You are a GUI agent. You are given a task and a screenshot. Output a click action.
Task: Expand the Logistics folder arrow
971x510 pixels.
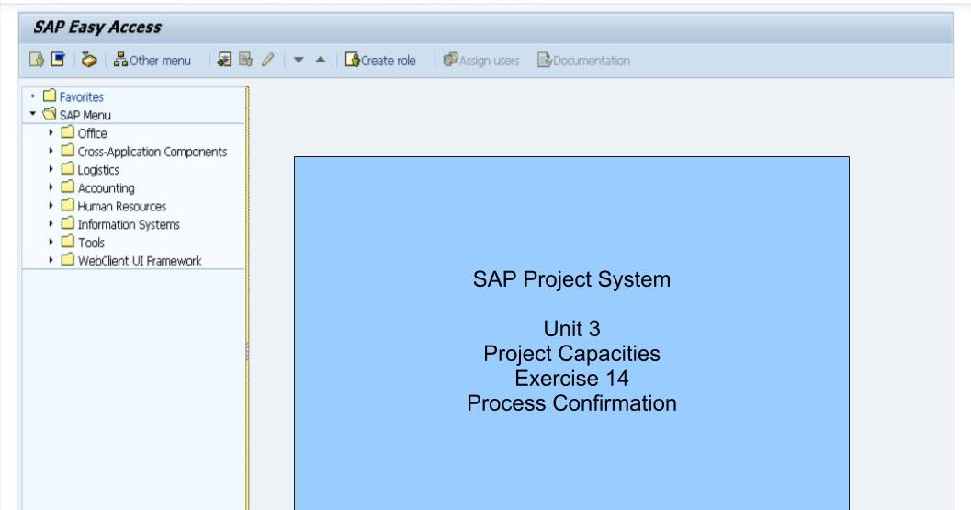(x=51, y=168)
